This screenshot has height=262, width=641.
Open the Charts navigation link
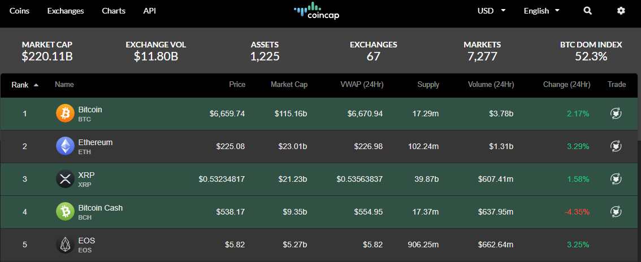(114, 11)
